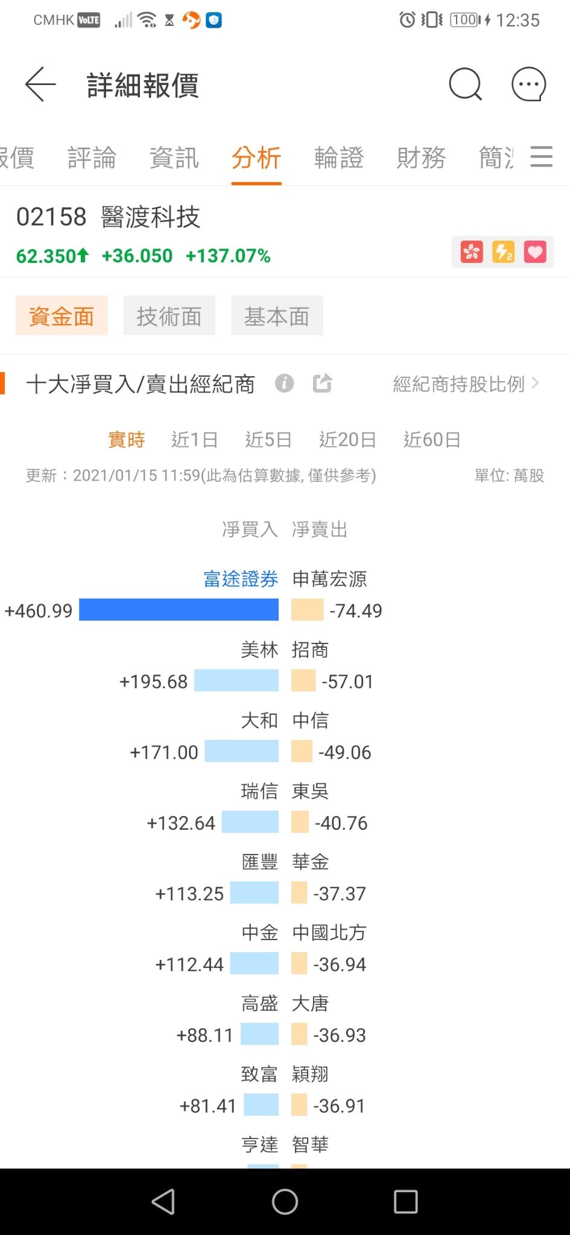Select the 基本面 segment button
Image resolution: width=570 pixels, height=1235 pixels.
(277, 315)
